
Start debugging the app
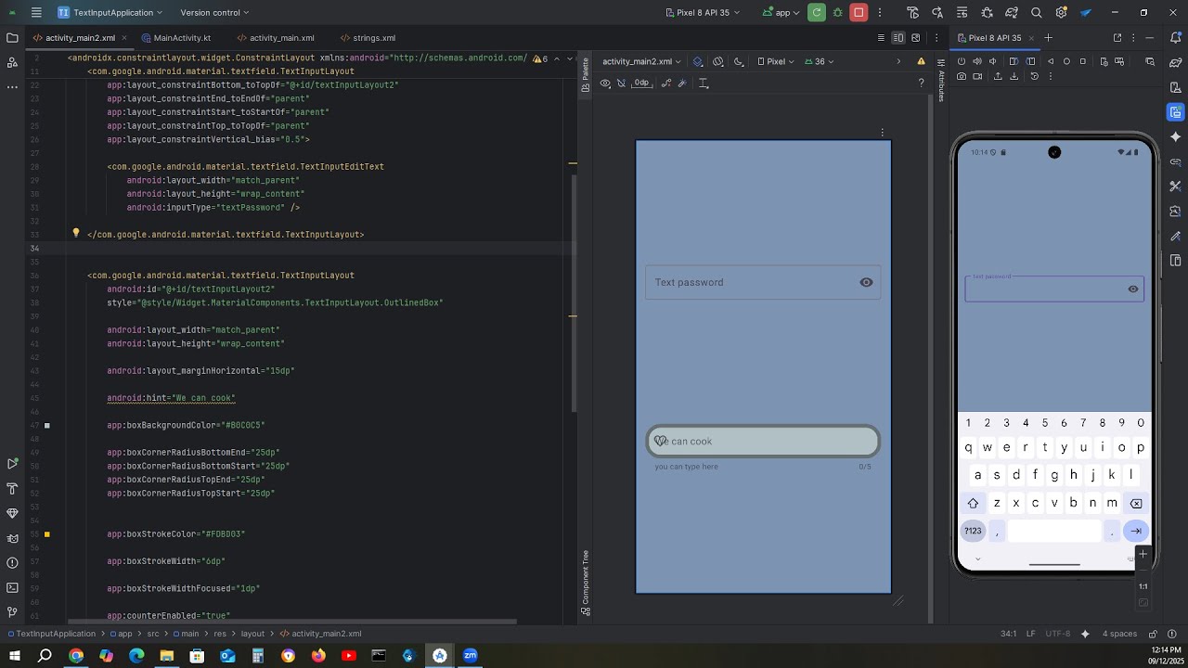coord(838,13)
